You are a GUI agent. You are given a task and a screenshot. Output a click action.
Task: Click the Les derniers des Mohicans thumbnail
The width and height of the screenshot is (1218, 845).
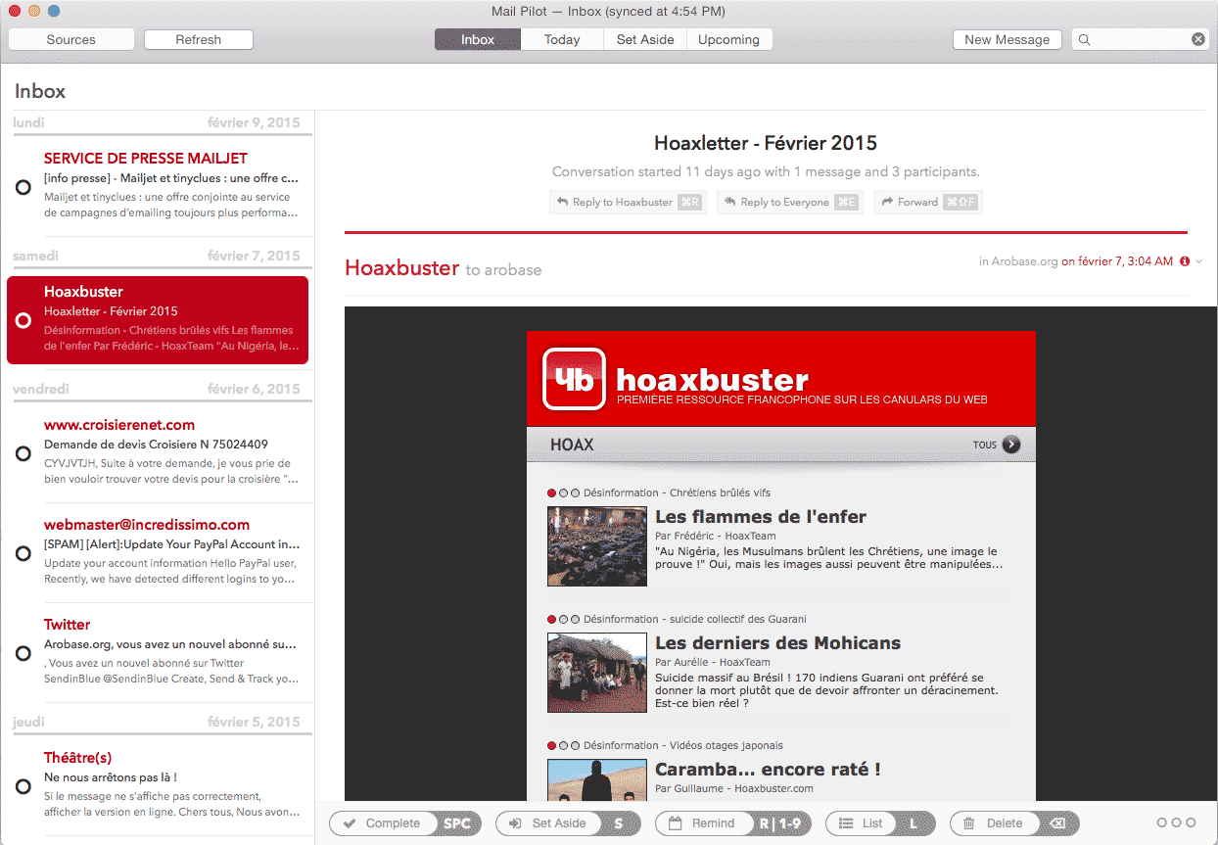click(597, 673)
